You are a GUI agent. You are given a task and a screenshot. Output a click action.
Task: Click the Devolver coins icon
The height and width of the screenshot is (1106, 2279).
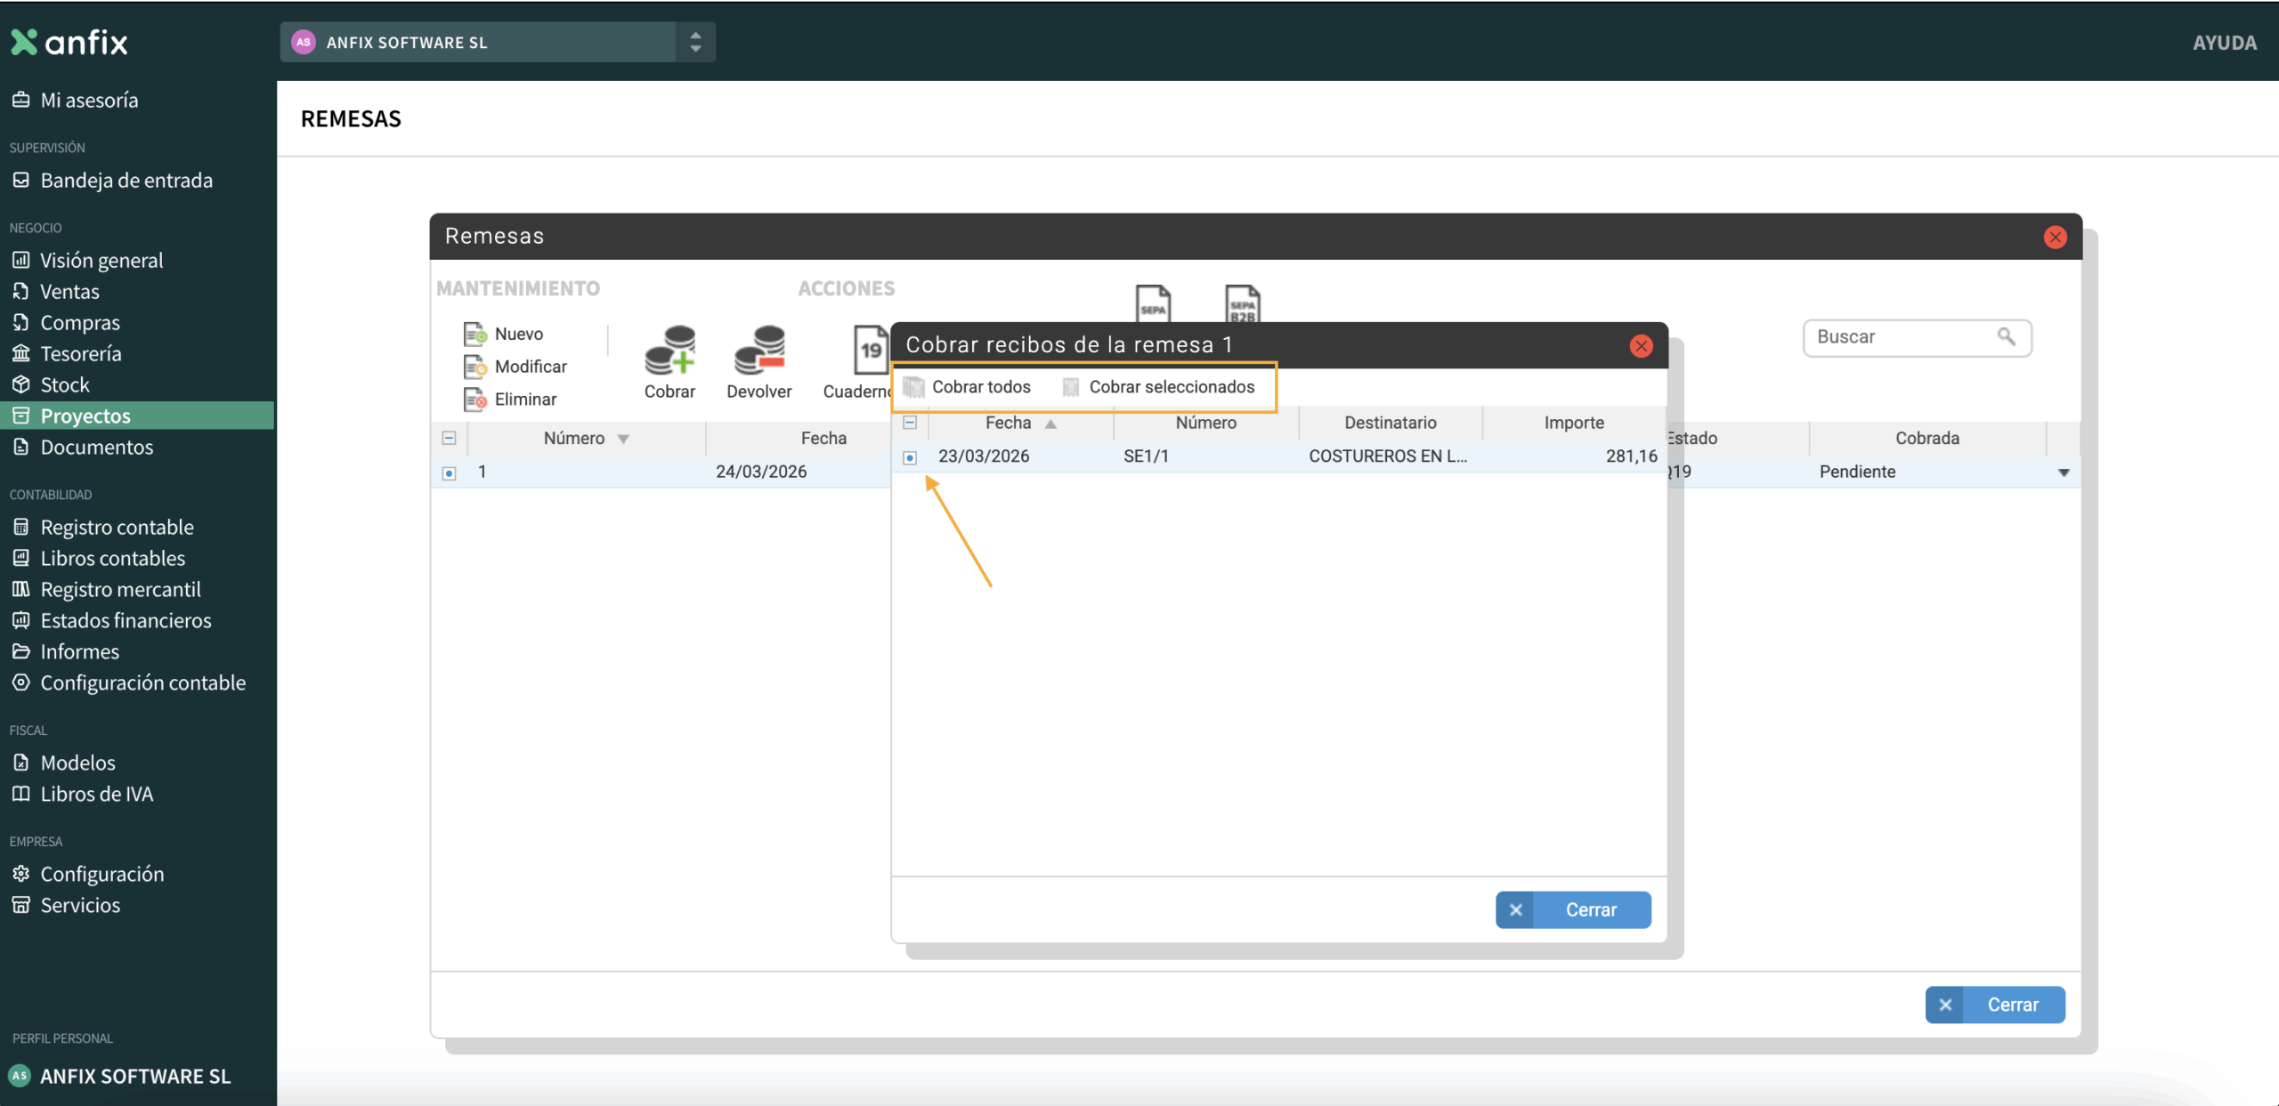(x=758, y=350)
